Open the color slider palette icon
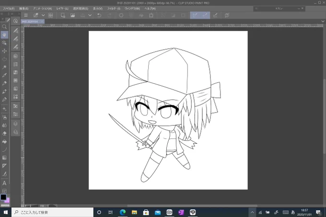The height and width of the screenshot is (217, 326). pos(16,64)
